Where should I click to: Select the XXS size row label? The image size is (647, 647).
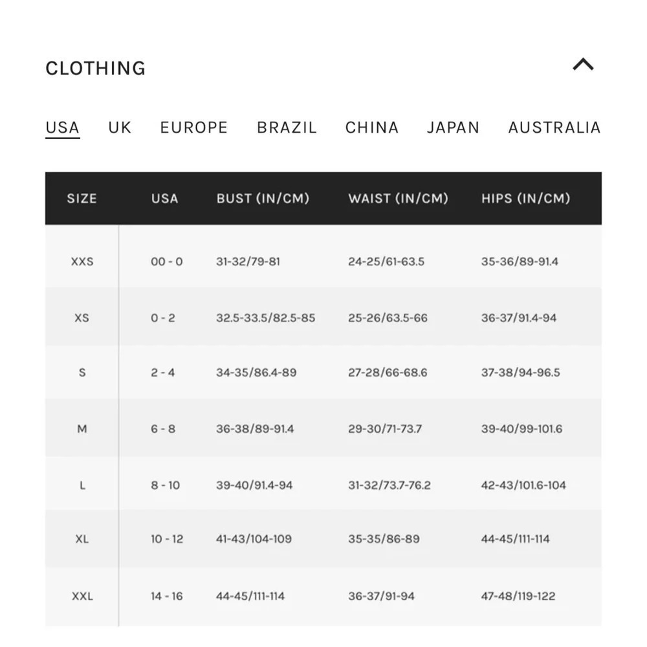coord(82,261)
